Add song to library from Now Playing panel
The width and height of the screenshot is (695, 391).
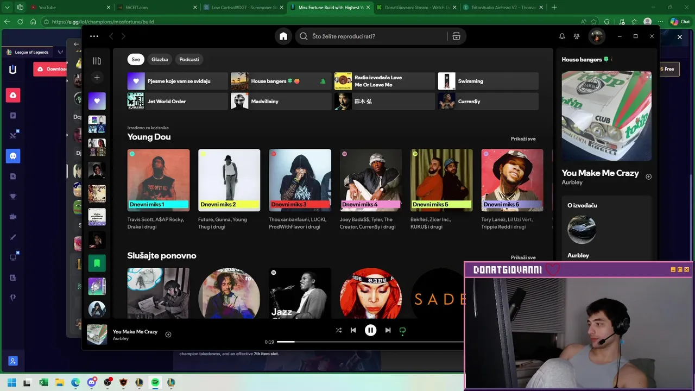click(x=648, y=176)
